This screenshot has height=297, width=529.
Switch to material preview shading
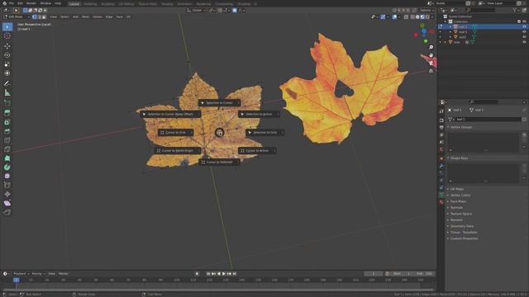coord(422,16)
